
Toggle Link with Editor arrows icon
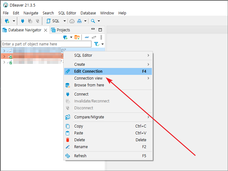click(x=94, y=37)
